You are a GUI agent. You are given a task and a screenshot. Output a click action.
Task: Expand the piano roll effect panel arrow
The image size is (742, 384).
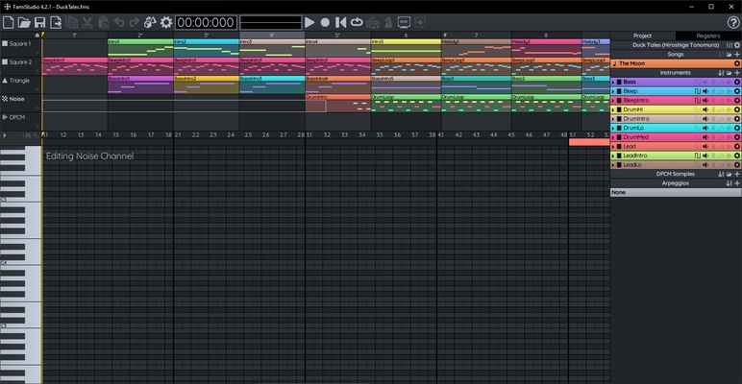4,135
